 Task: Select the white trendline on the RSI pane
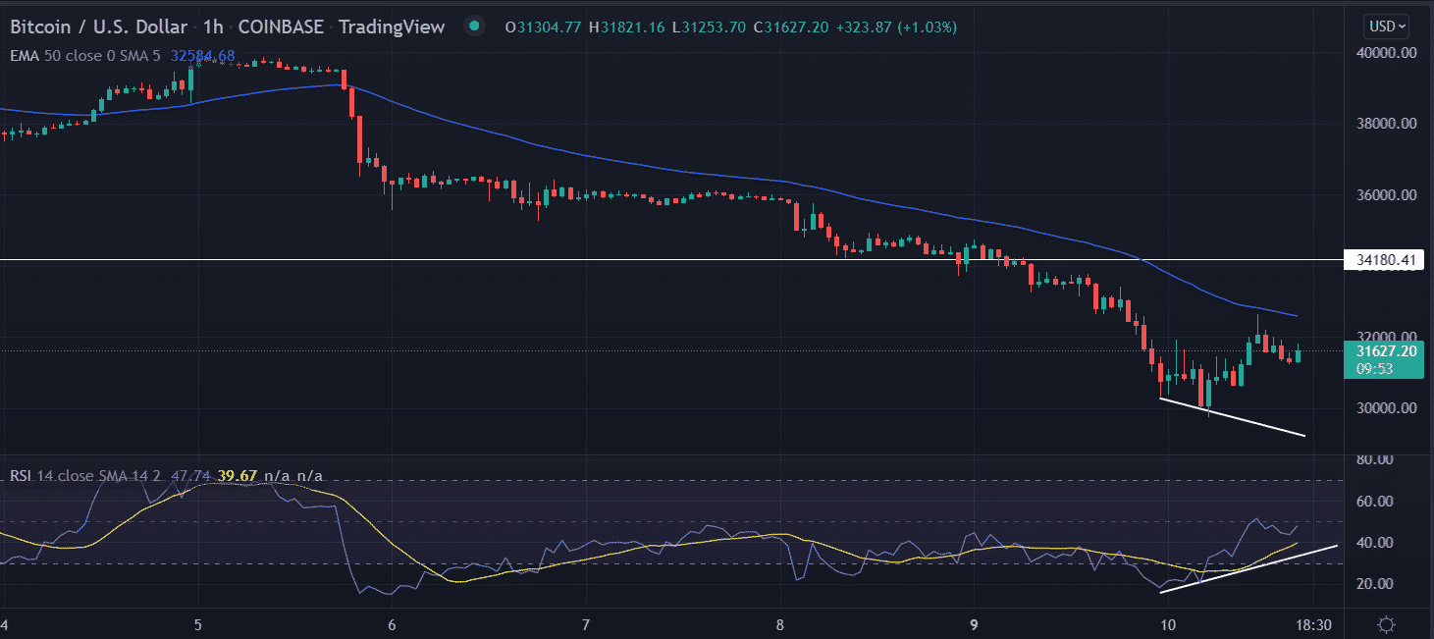(x=1247, y=568)
